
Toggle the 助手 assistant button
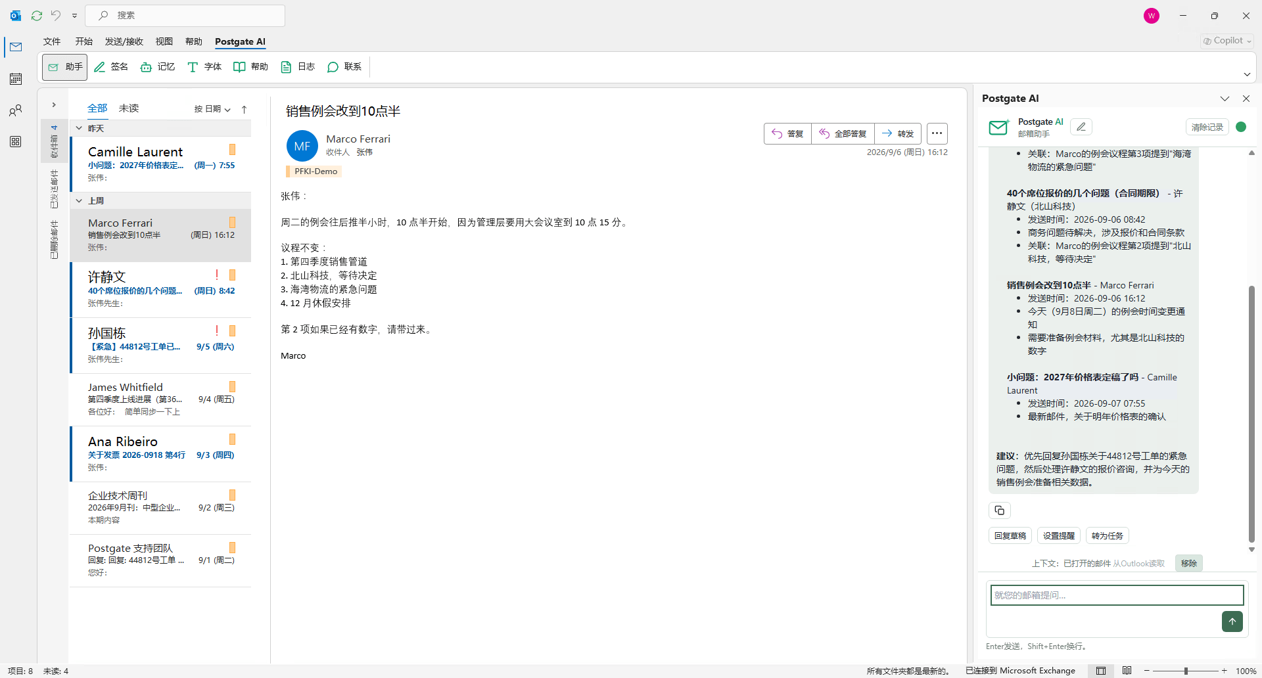coord(65,67)
